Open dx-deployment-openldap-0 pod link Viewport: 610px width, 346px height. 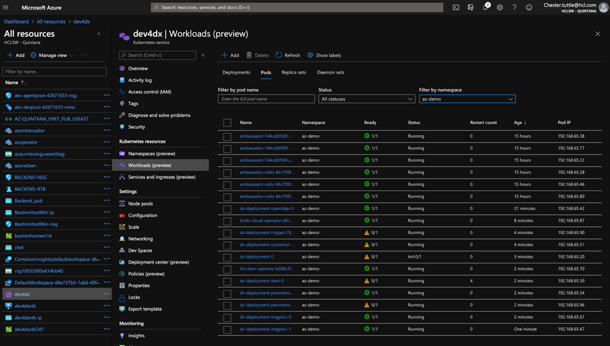267,208
